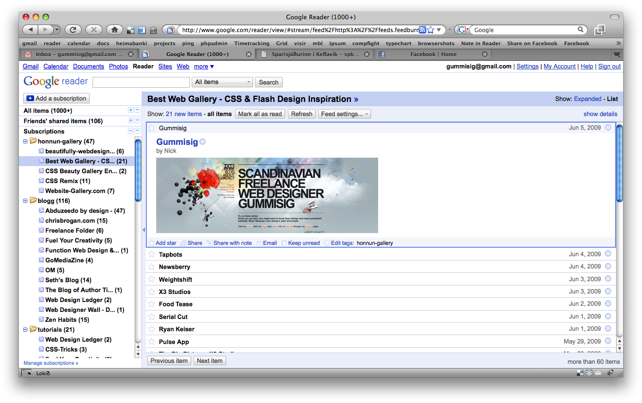Star the Pulse App item
642x403 pixels.
pos(152,342)
